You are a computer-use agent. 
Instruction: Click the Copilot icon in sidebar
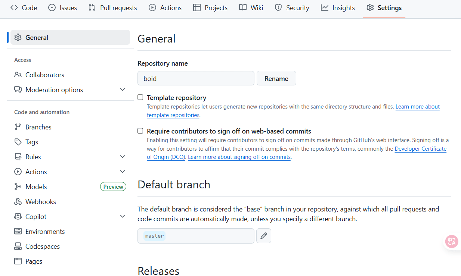(18, 216)
